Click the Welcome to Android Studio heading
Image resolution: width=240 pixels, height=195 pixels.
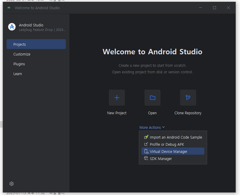152,52
